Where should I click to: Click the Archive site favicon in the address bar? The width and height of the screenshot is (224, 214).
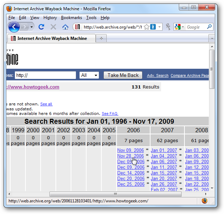point(78,27)
